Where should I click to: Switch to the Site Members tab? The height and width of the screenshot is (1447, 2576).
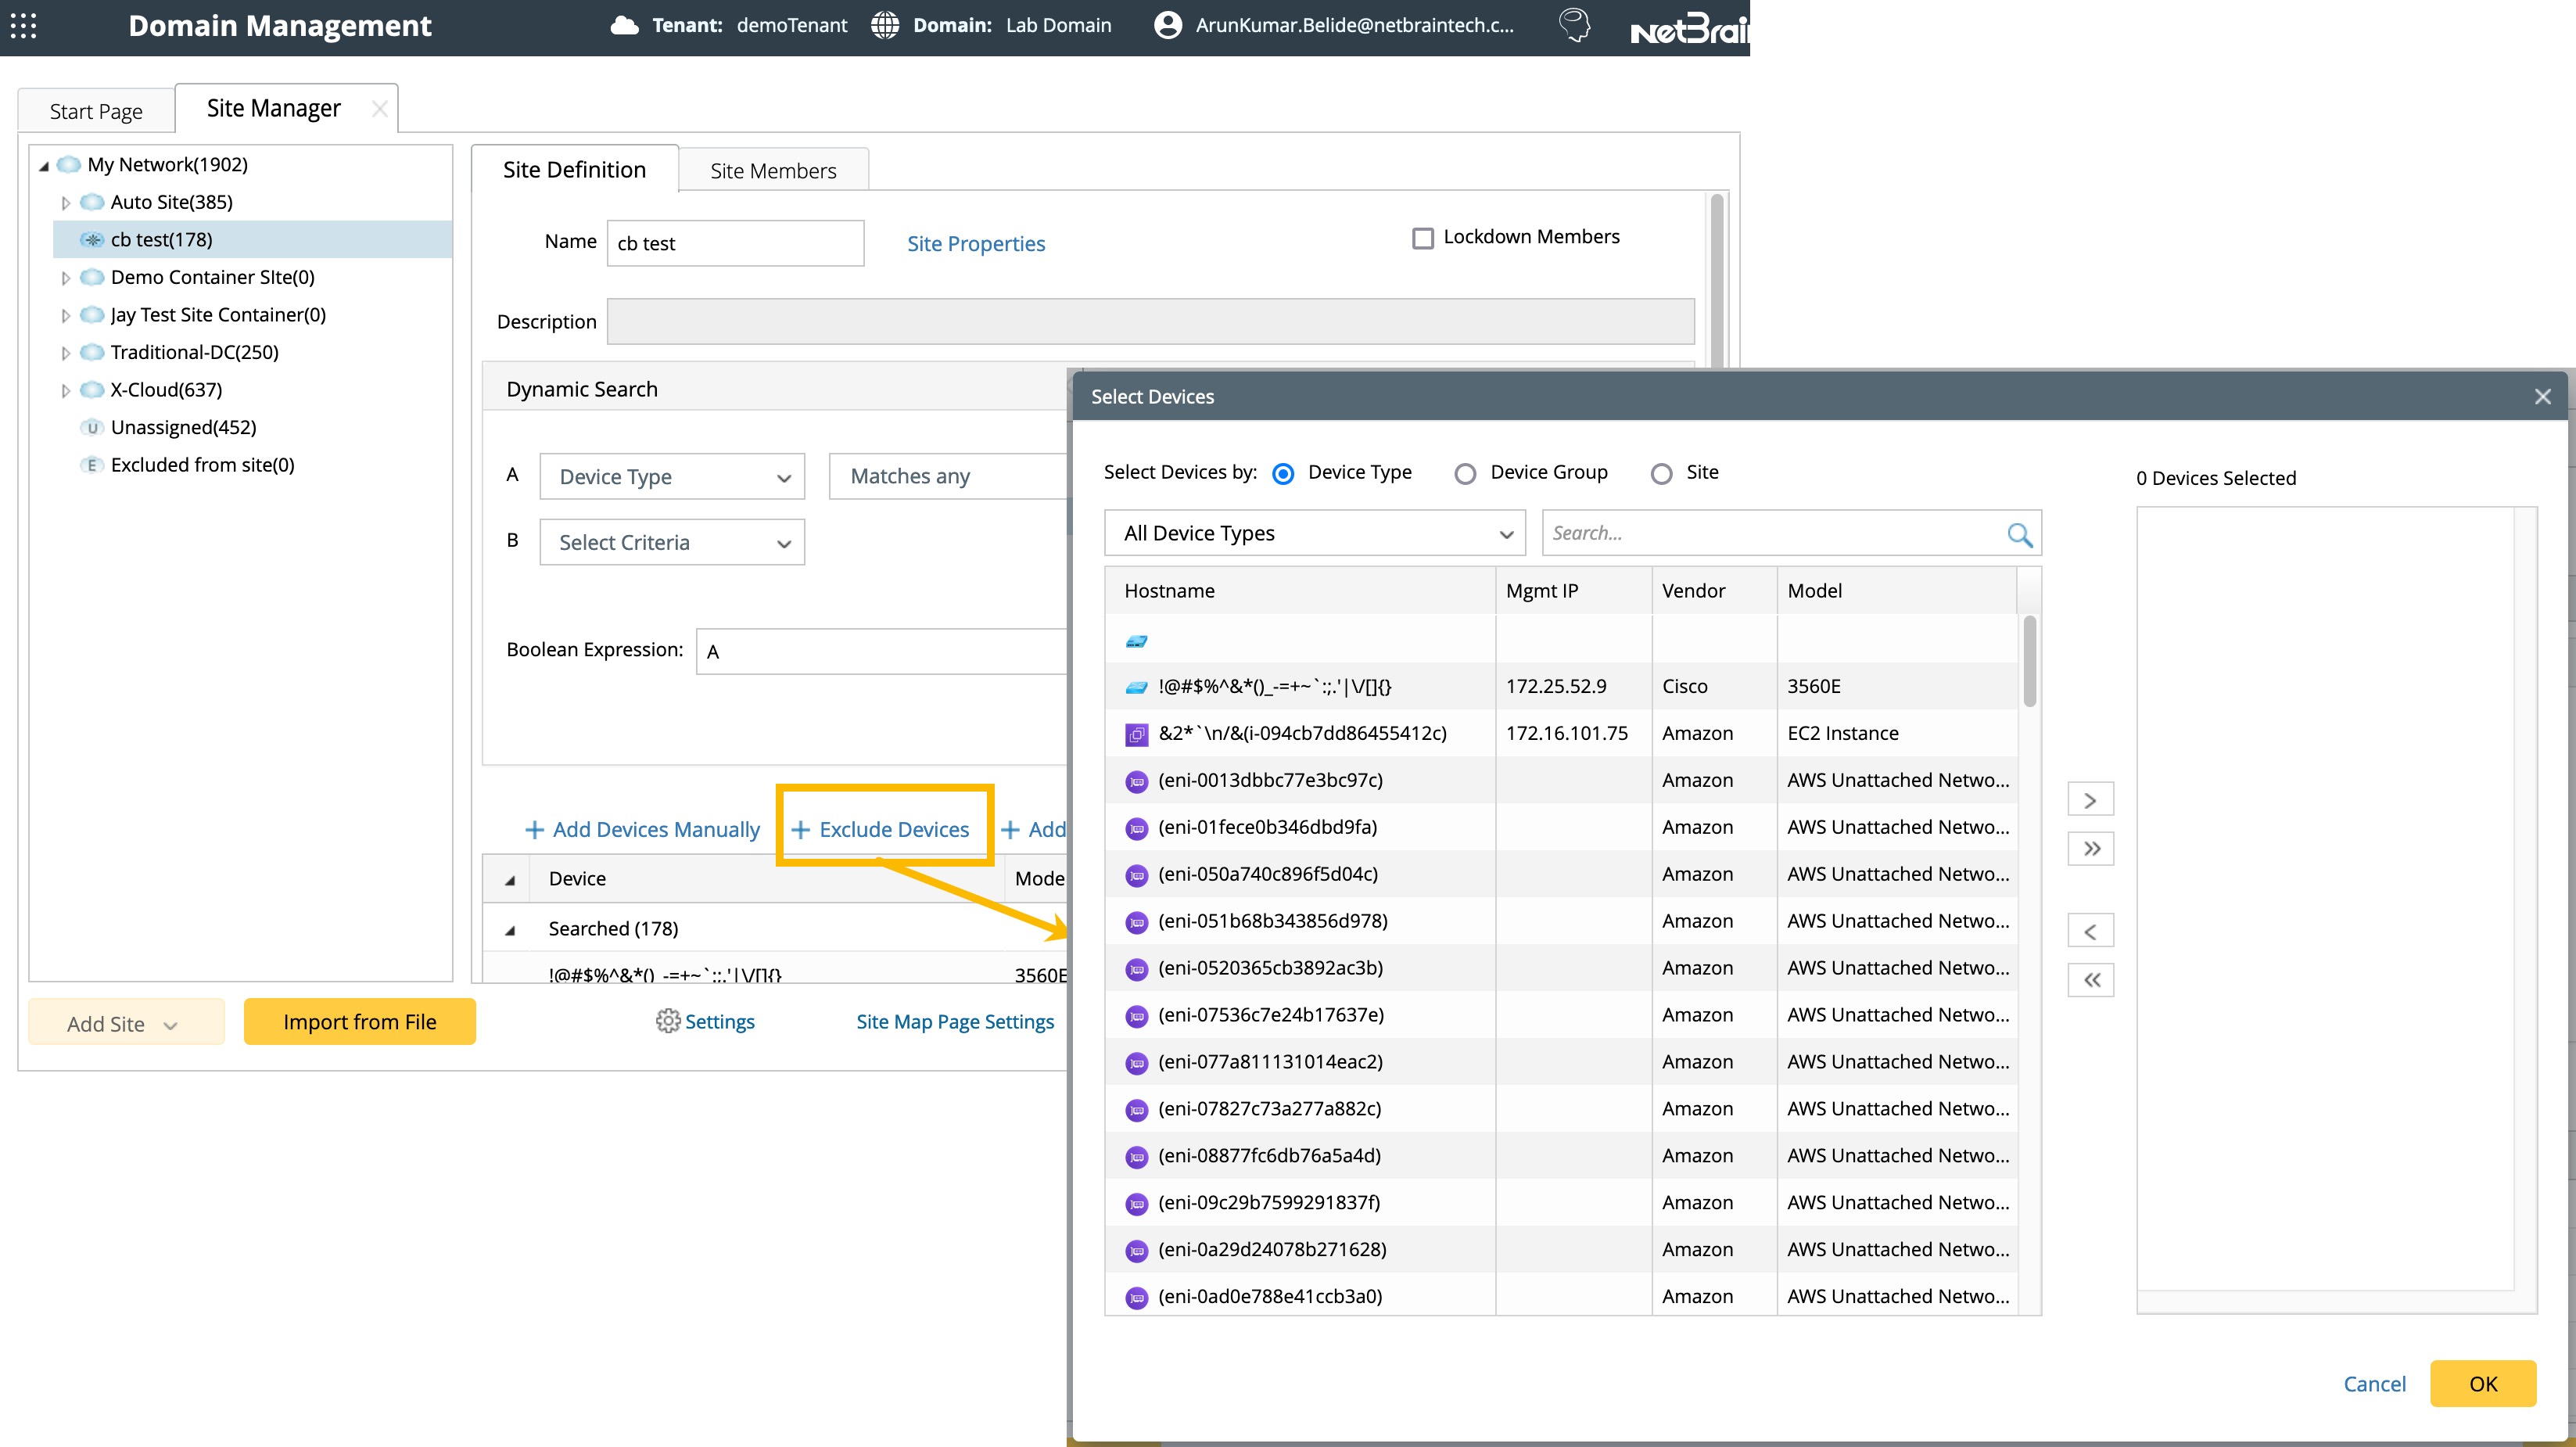click(x=773, y=171)
